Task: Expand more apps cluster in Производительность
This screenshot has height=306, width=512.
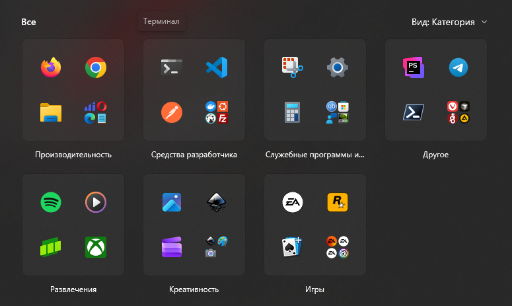Action: tap(96, 112)
